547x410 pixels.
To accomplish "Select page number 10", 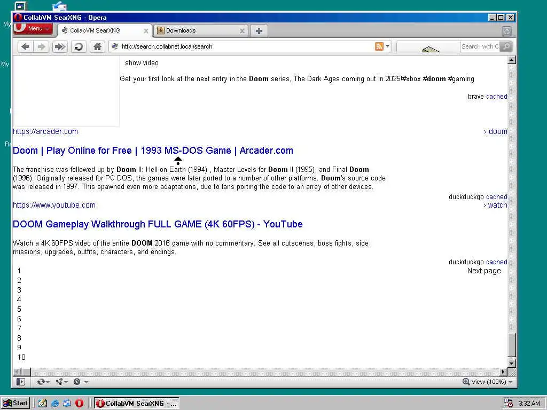I will coord(21,357).
